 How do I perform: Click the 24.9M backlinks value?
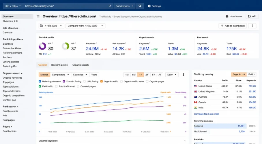pyautogui.click(x=92, y=49)
